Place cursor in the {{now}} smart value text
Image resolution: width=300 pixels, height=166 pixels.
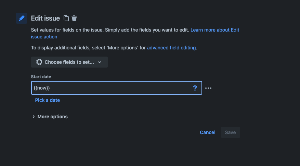pyautogui.click(x=42, y=88)
